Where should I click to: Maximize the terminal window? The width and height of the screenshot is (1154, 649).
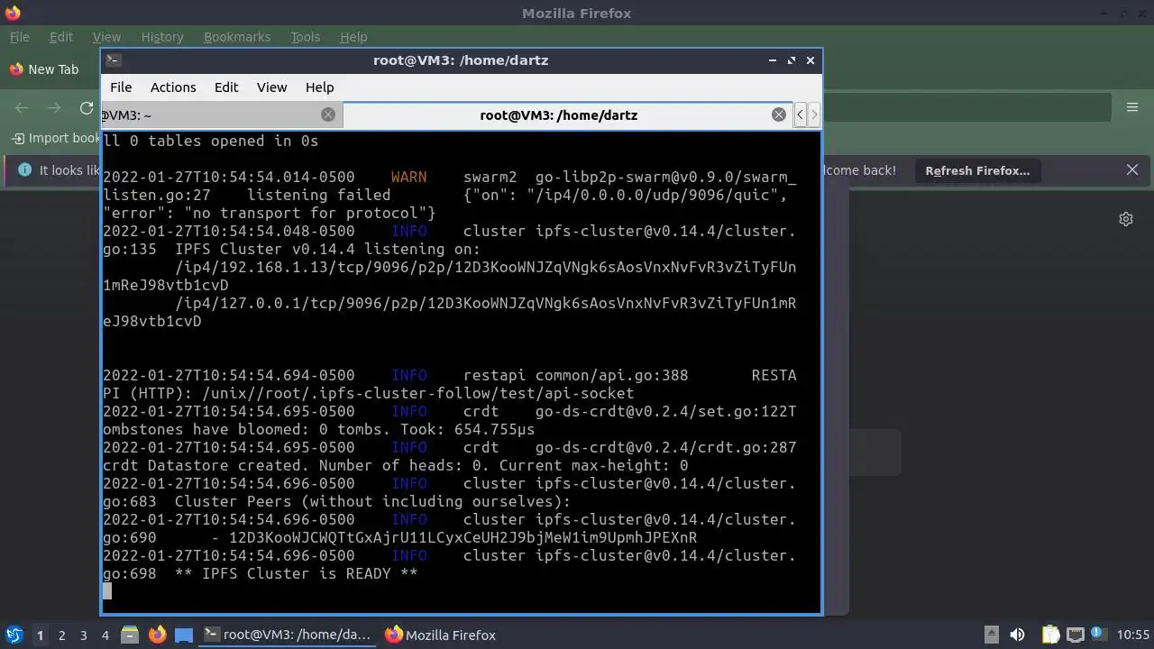[x=792, y=60]
